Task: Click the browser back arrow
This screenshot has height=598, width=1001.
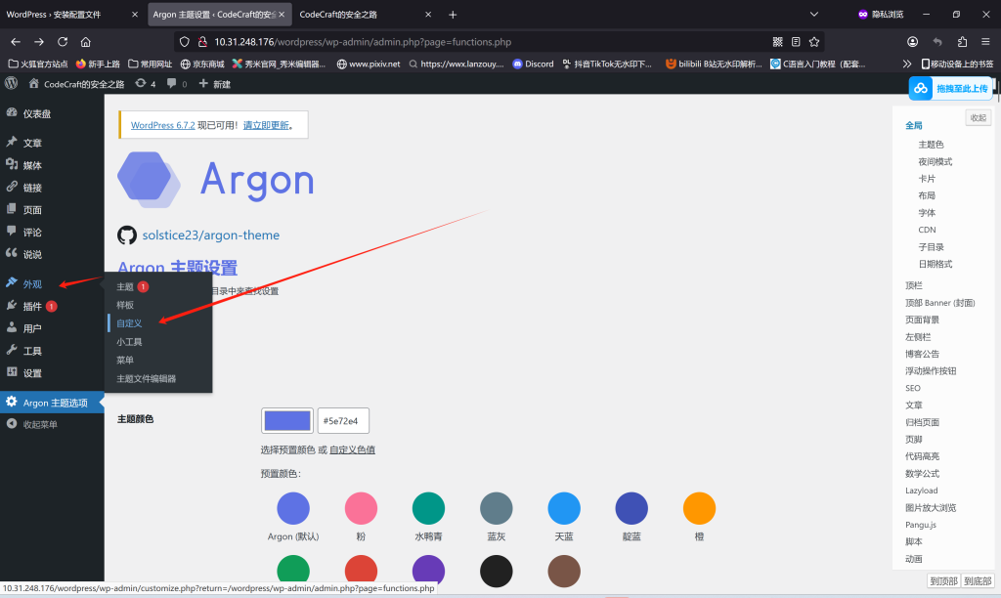Action: pos(16,41)
